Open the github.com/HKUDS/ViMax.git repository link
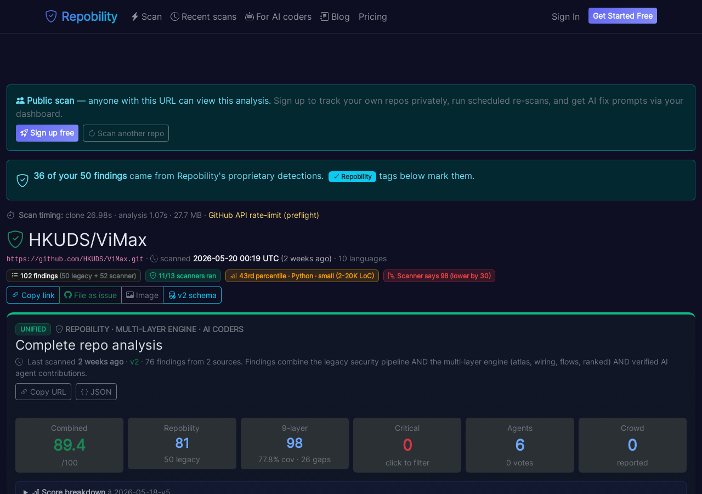The width and height of the screenshot is (702, 494). pyautogui.click(x=75, y=259)
